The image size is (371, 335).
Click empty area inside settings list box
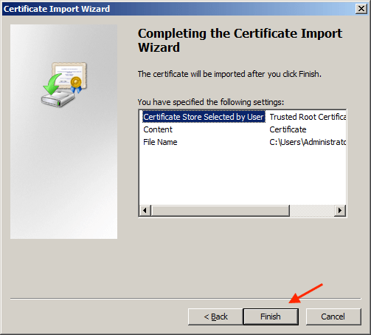[x=243, y=176]
